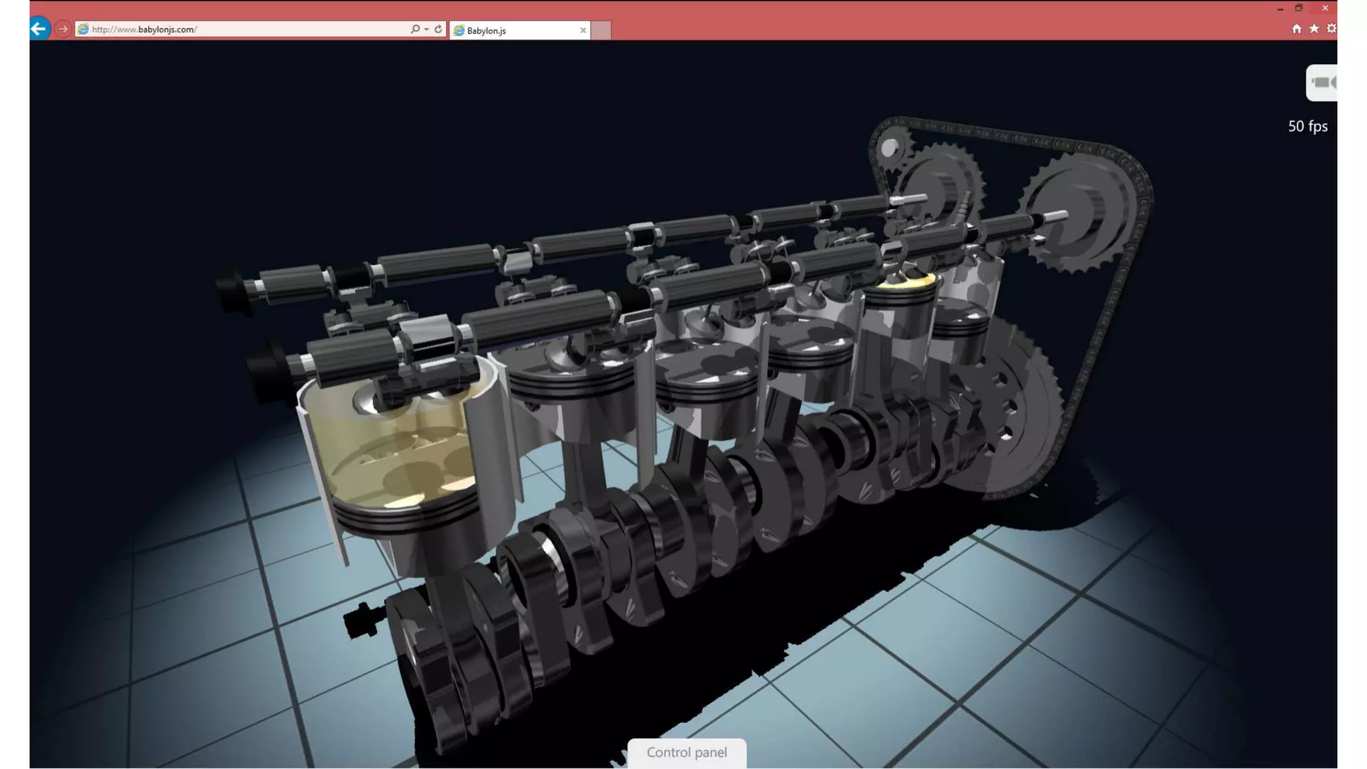
Task: Open the browser tools gear icon
Action: pos(1331,29)
